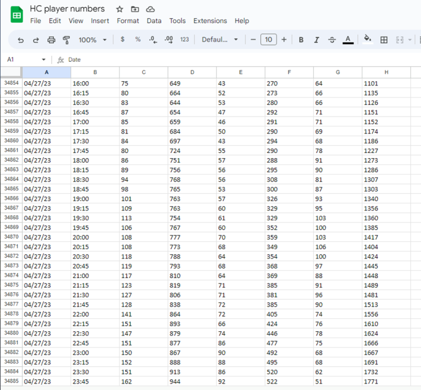
Task: Open the name box dropdown arrow
Action: (x=44, y=60)
